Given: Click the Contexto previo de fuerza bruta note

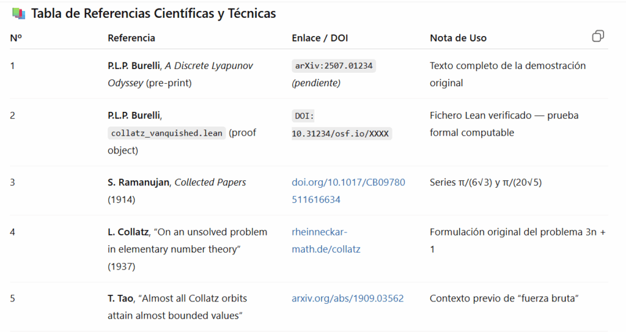Looking at the screenshot, I should (x=504, y=298).
